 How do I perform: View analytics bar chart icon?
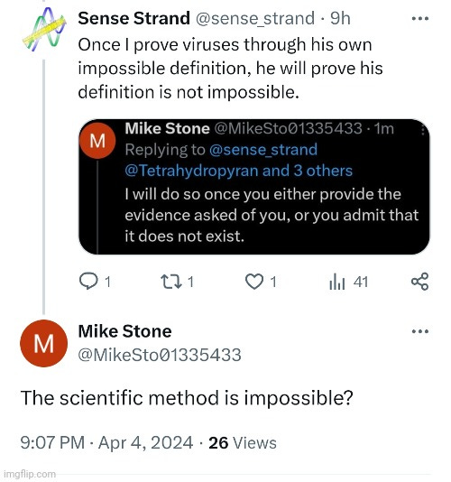coord(337,282)
